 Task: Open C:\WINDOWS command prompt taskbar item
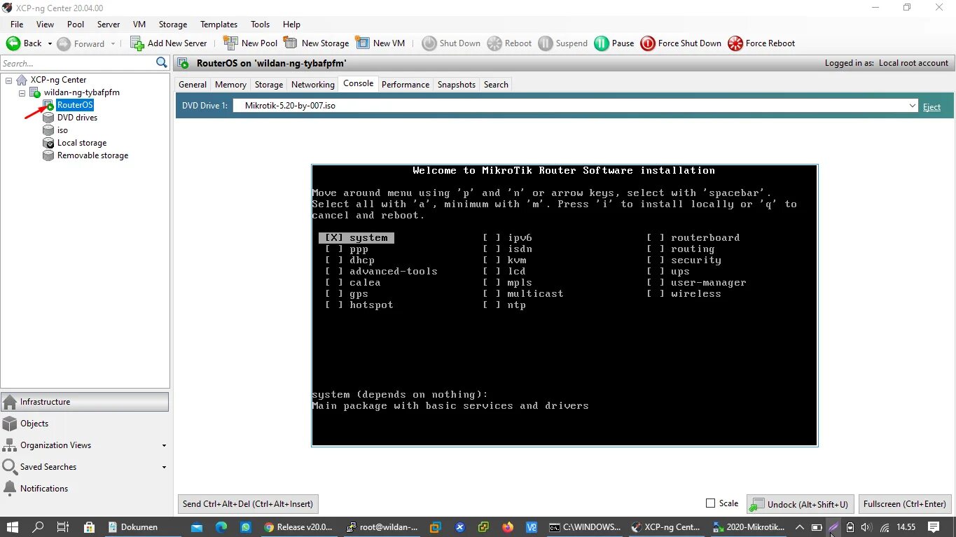586,527
